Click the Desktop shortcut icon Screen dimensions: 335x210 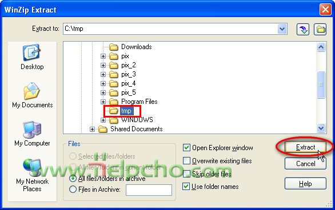click(31, 52)
